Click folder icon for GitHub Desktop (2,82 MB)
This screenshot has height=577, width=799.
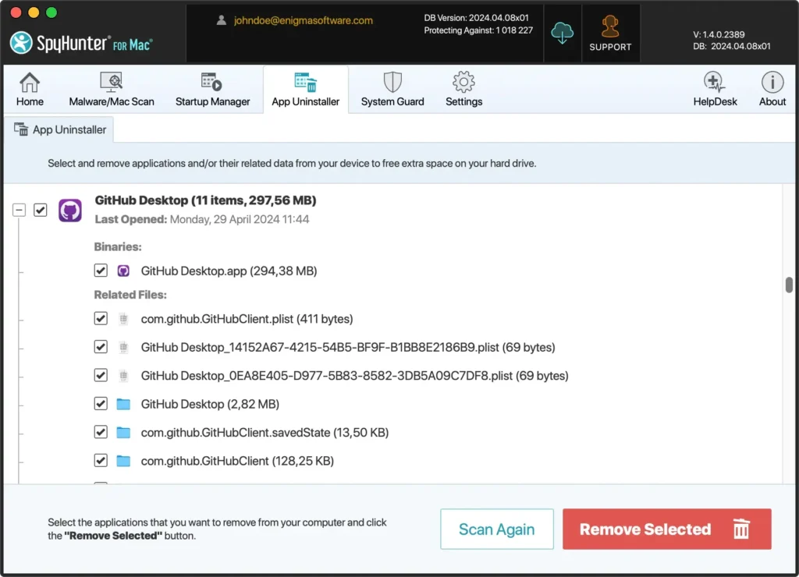123,405
